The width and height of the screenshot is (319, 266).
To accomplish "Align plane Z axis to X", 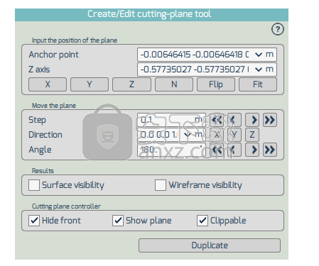I will click(x=48, y=84).
